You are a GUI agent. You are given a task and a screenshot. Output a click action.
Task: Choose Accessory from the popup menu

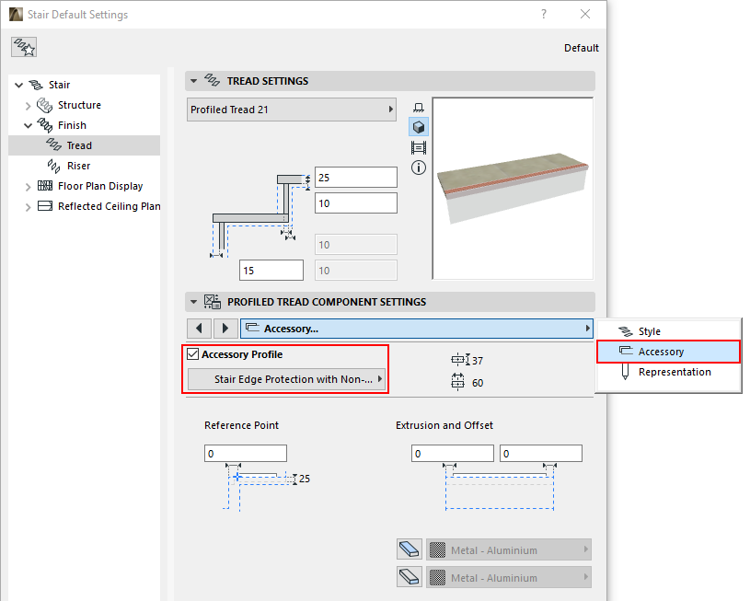click(668, 352)
